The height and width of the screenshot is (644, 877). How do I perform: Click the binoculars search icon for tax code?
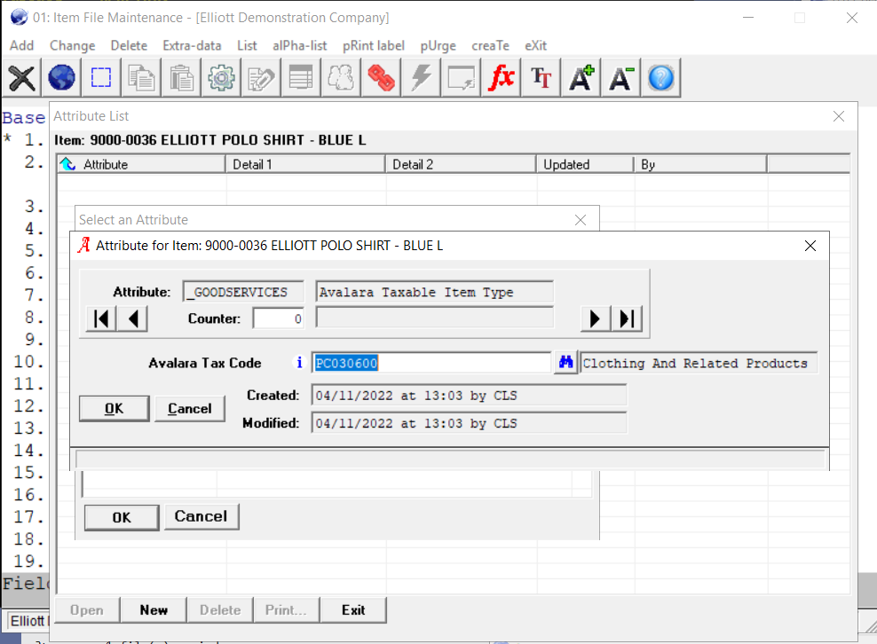pyautogui.click(x=566, y=363)
